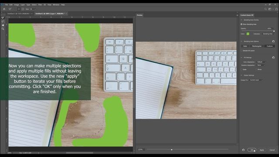The height and width of the screenshot is (157, 279).
Task: Reset all Content-Aware Fill settings
Action: pyautogui.click(x=243, y=150)
